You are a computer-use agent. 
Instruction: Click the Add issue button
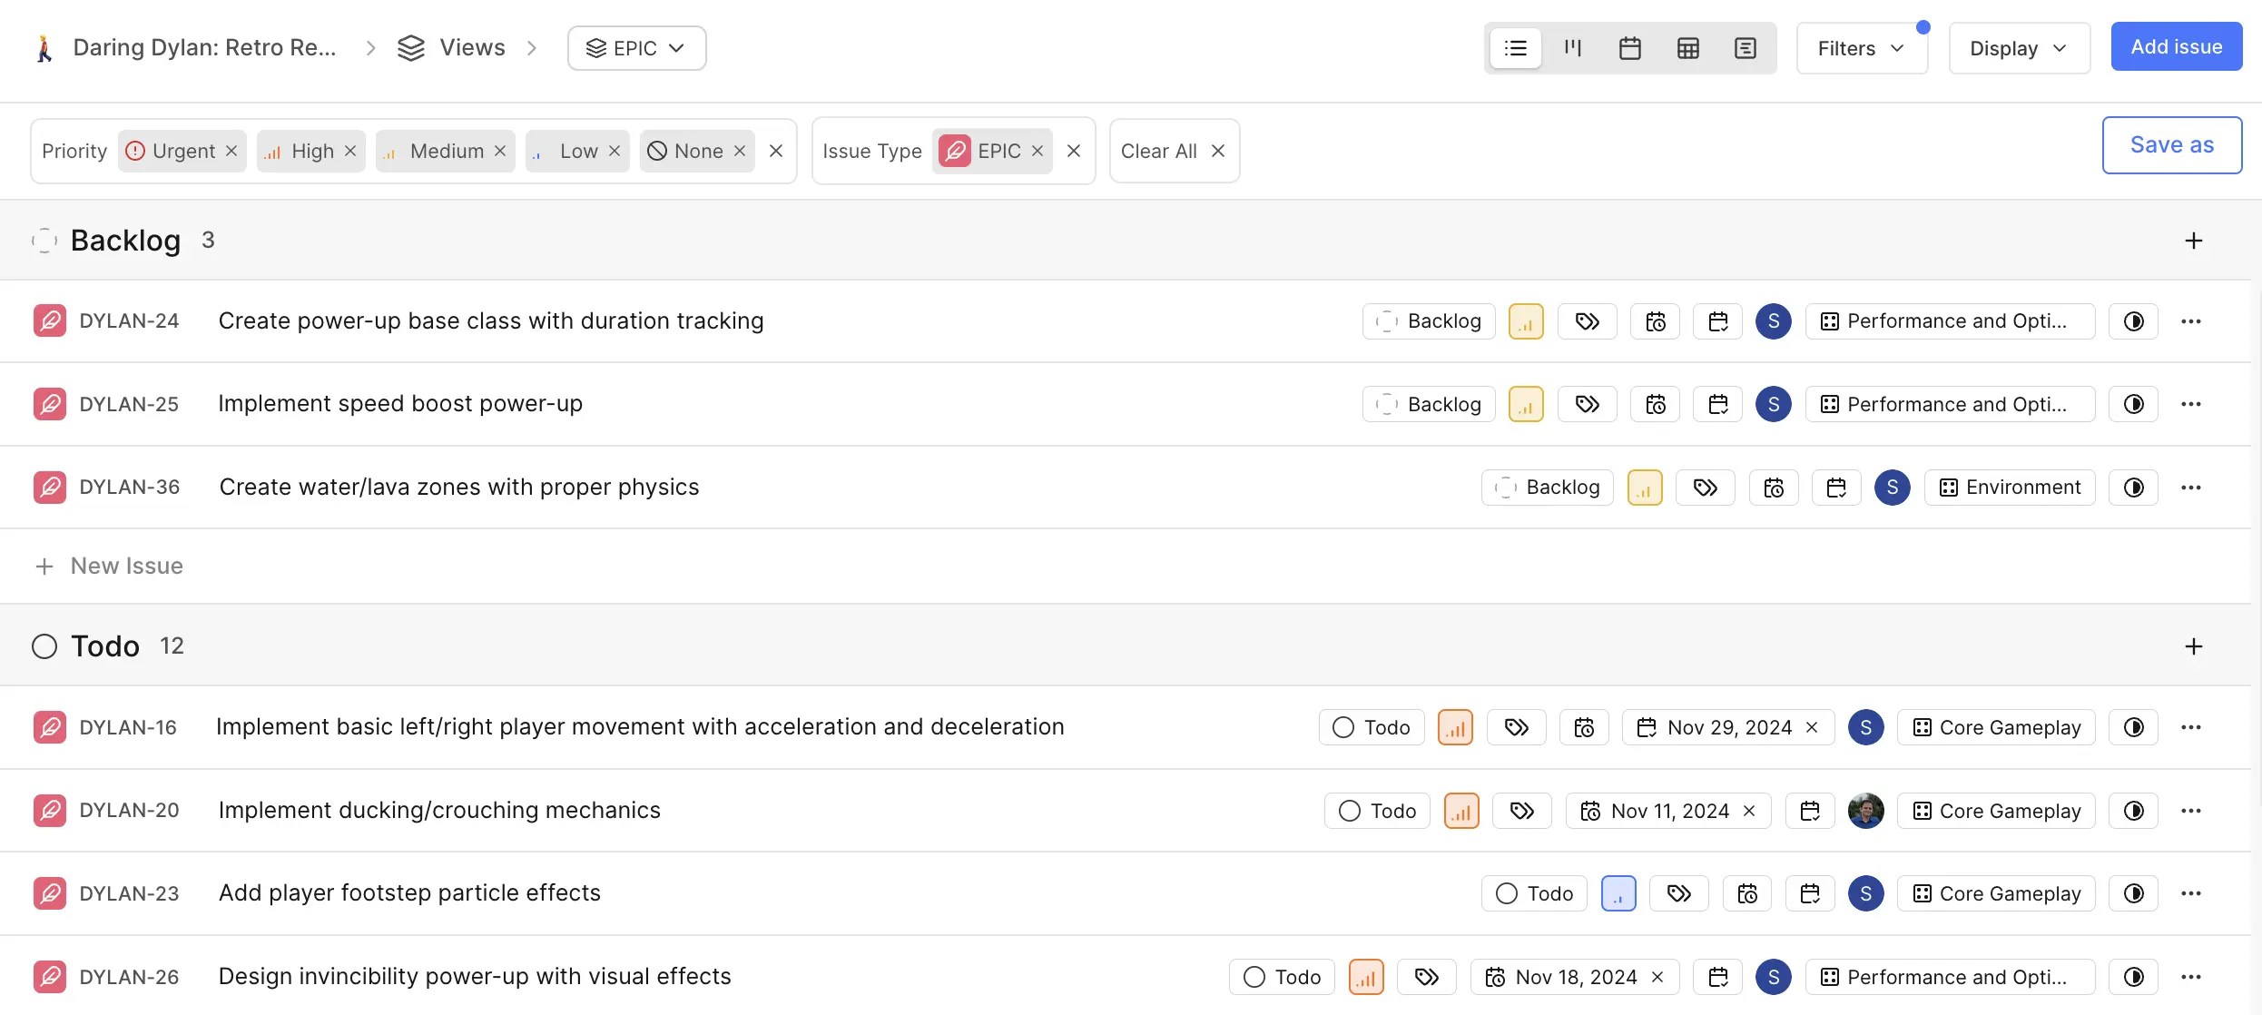[x=2175, y=47]
